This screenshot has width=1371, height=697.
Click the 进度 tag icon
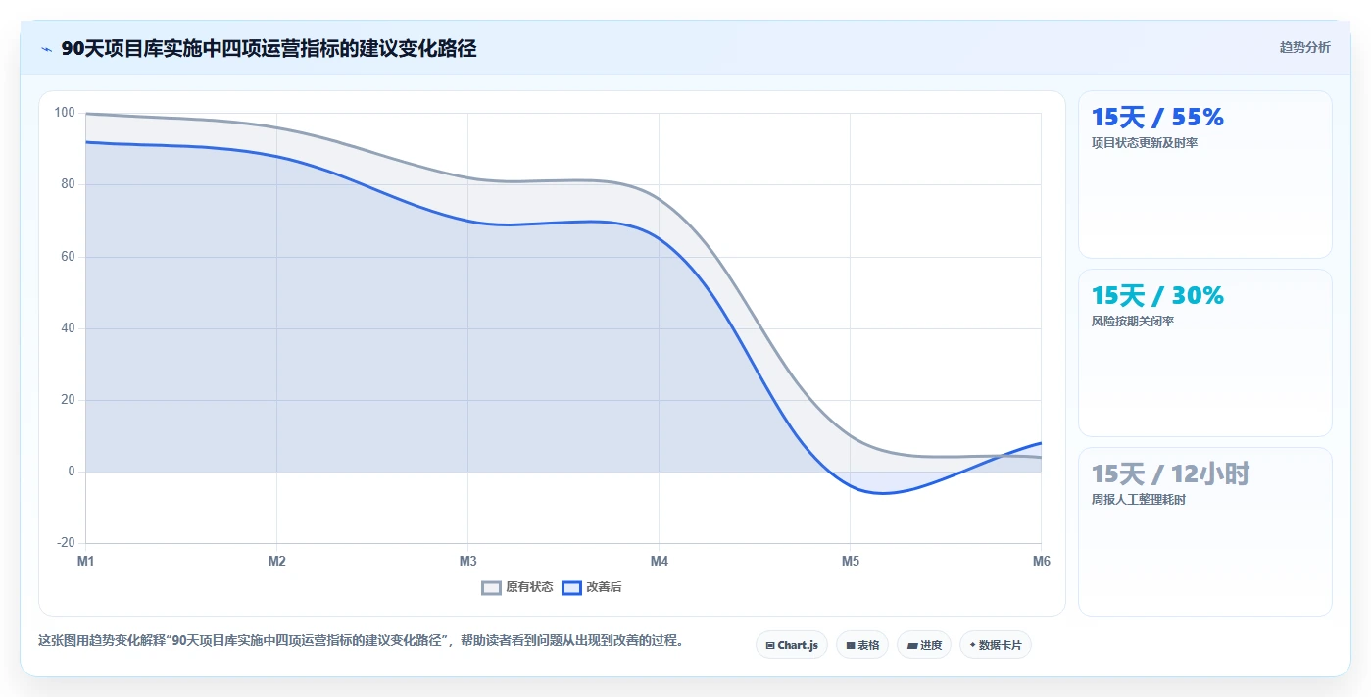click(x=912, y=645)
